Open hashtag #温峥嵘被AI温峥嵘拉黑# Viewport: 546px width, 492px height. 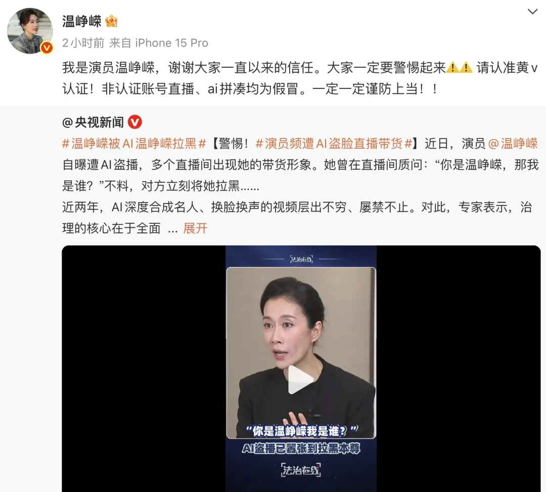[x=134, y=143]
